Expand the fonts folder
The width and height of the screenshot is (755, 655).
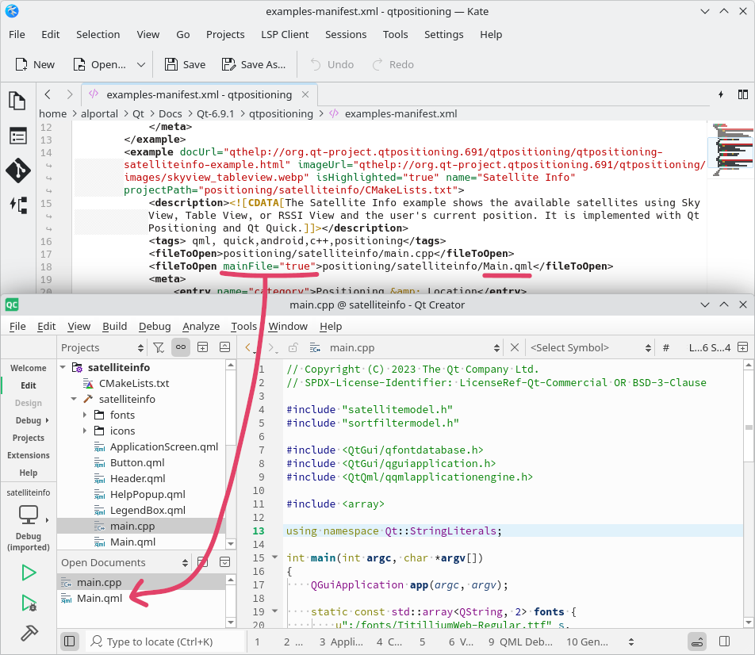[85, 416]
